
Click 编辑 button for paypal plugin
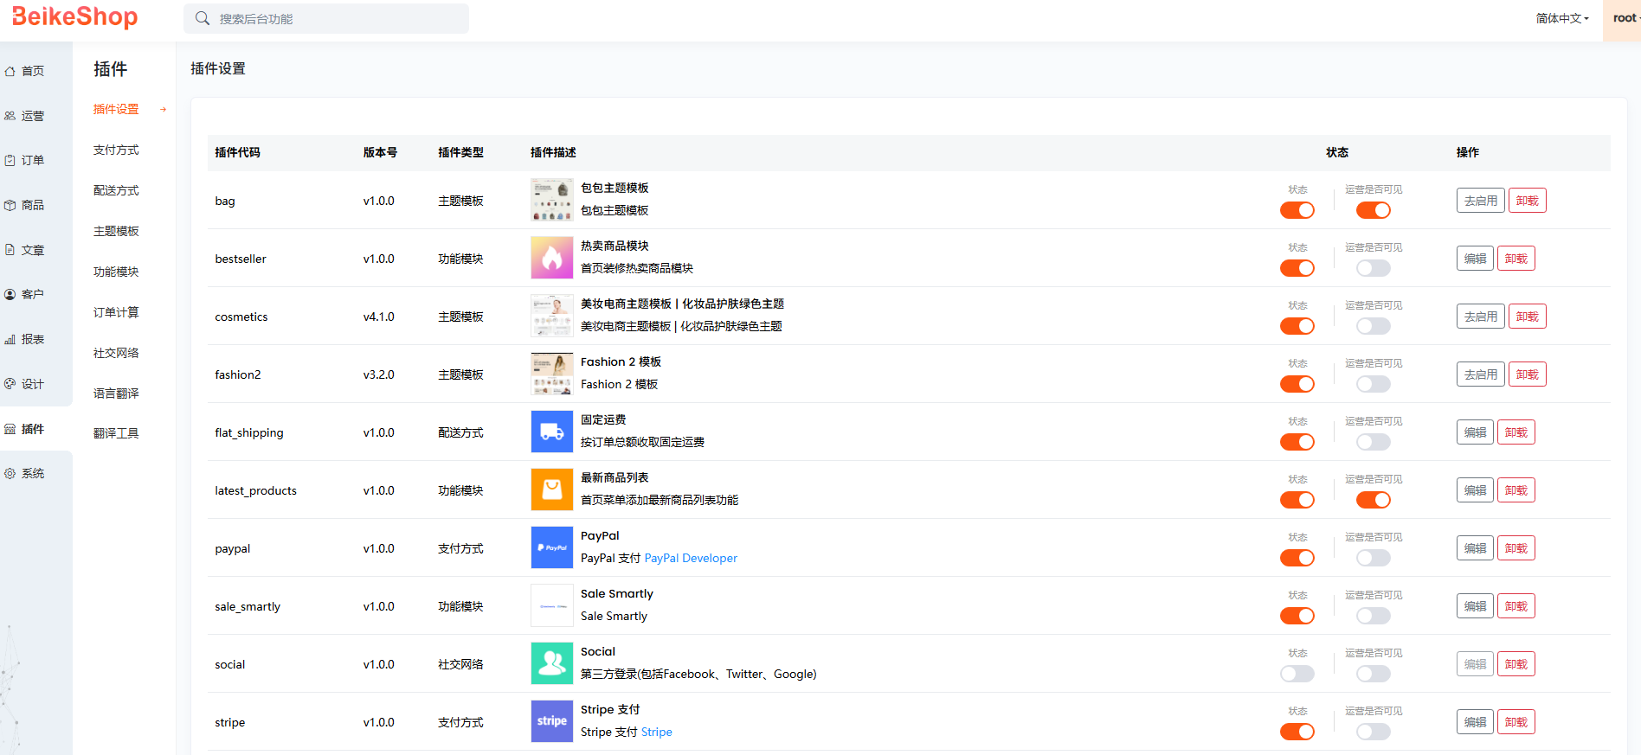click(1475, 548)
